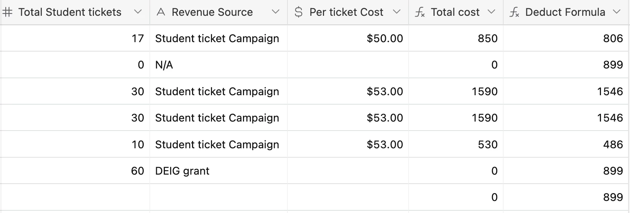The height and width of the screenshot is (213, 630).
Task: Select the Revenue Source column header
Action: click(x=212, y=12)
